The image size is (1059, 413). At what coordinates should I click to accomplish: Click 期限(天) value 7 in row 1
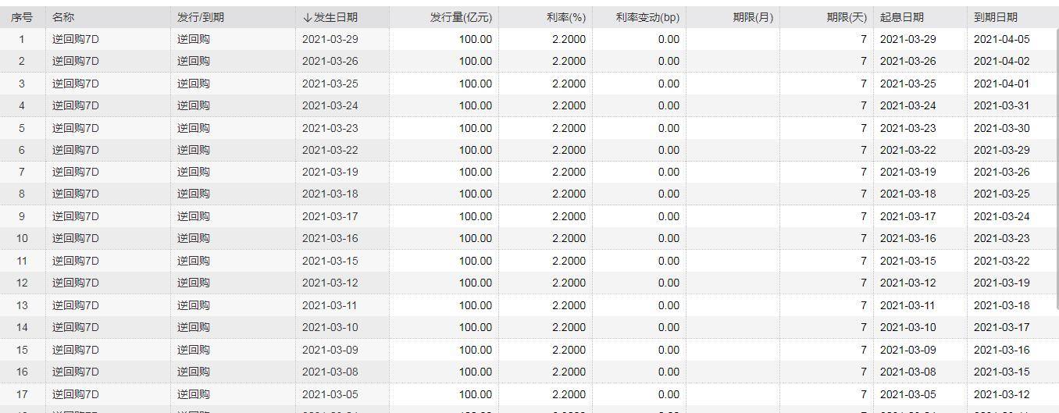864,39
